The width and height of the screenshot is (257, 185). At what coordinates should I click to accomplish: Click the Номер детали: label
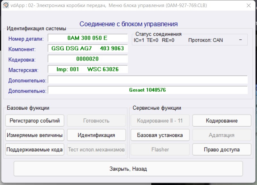26,39
